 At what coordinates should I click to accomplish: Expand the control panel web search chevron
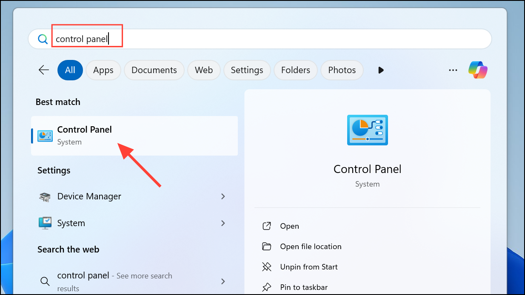click(x=223, y=281)
